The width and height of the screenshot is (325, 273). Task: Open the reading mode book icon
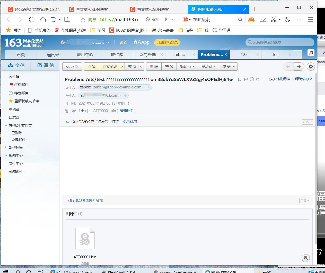(67, 20)
